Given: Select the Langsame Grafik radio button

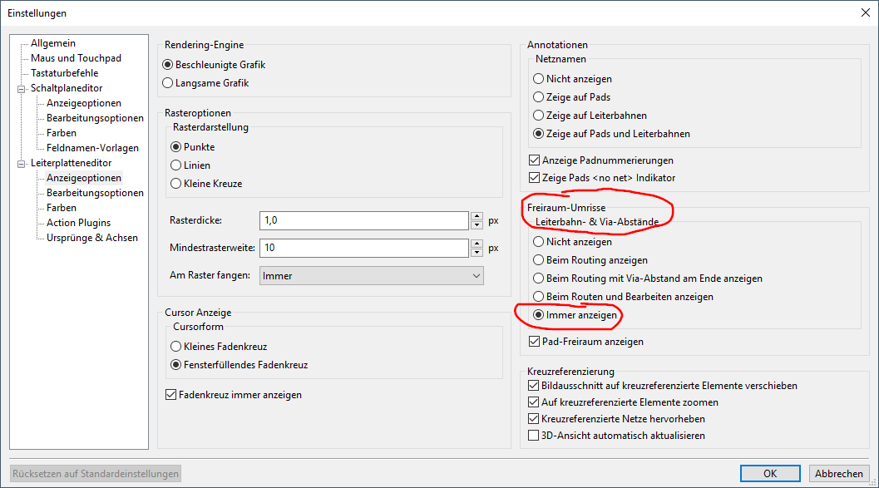Looking at the screenshot, I should pos(205,83).
